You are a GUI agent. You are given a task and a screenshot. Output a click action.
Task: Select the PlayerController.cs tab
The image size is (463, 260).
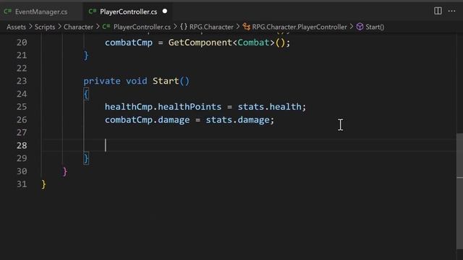pyautogui.click(x=129, y=12)
